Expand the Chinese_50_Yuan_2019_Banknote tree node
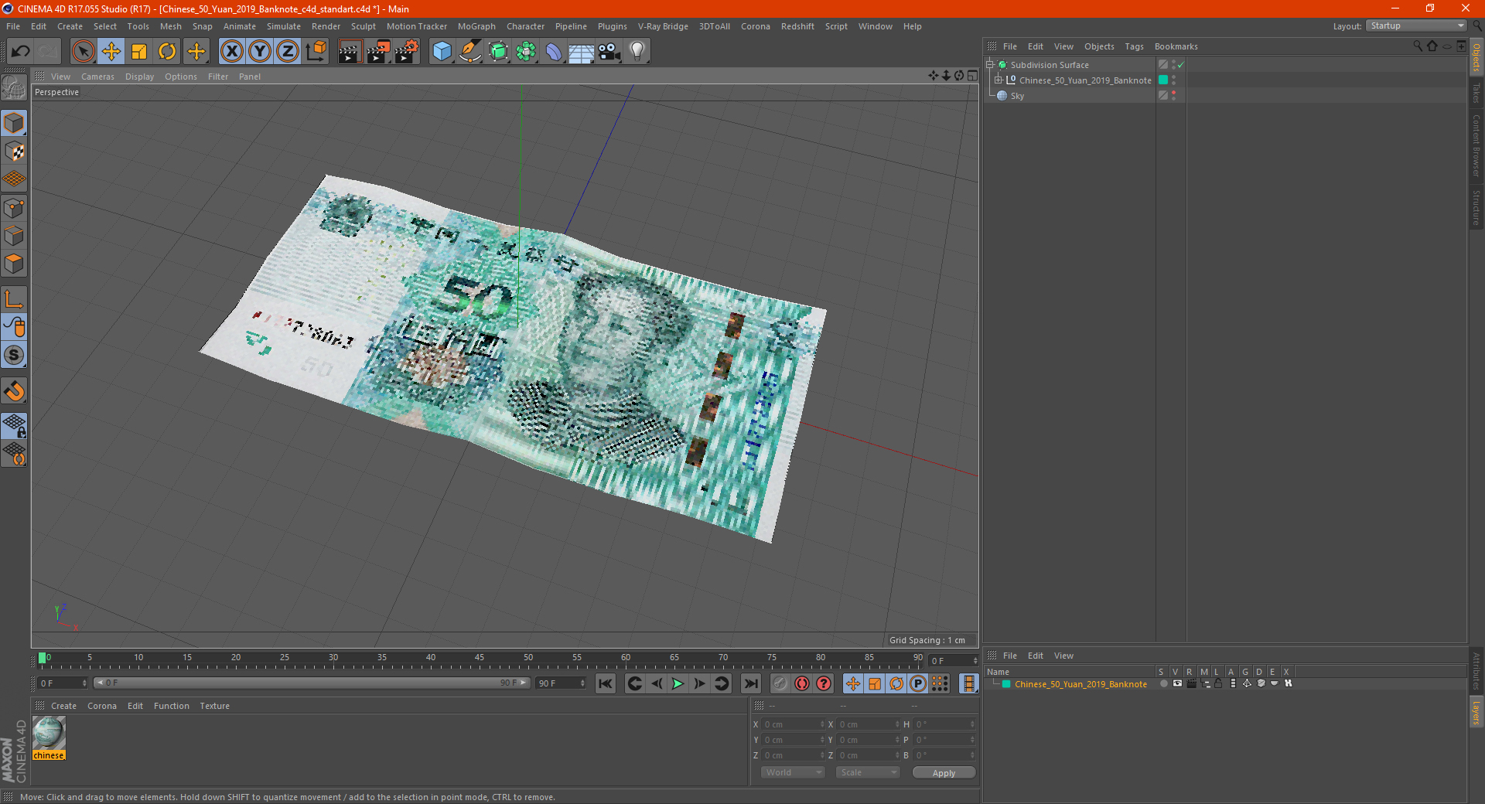Image resolution: width=1485 pixels, height=804 pixels. (x=999, y=80)
